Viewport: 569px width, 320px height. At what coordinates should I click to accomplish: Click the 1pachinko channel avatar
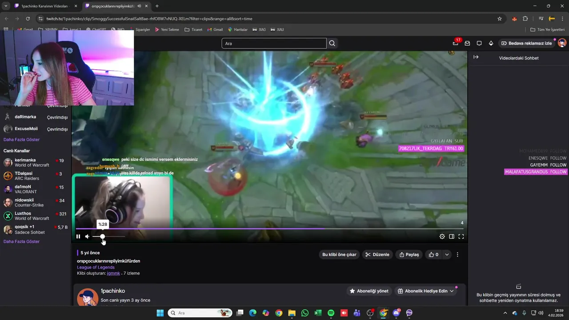point(88,297)
